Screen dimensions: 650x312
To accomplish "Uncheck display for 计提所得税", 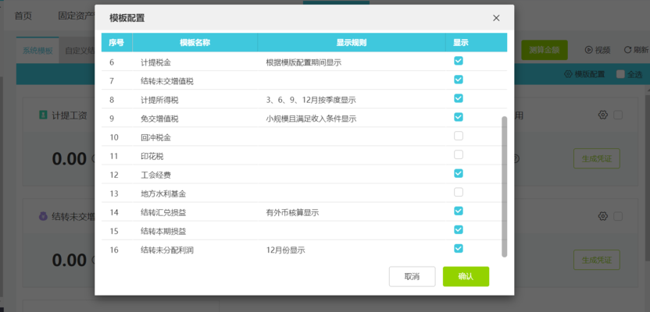I will pyautogui.click(x=459, y=98).
